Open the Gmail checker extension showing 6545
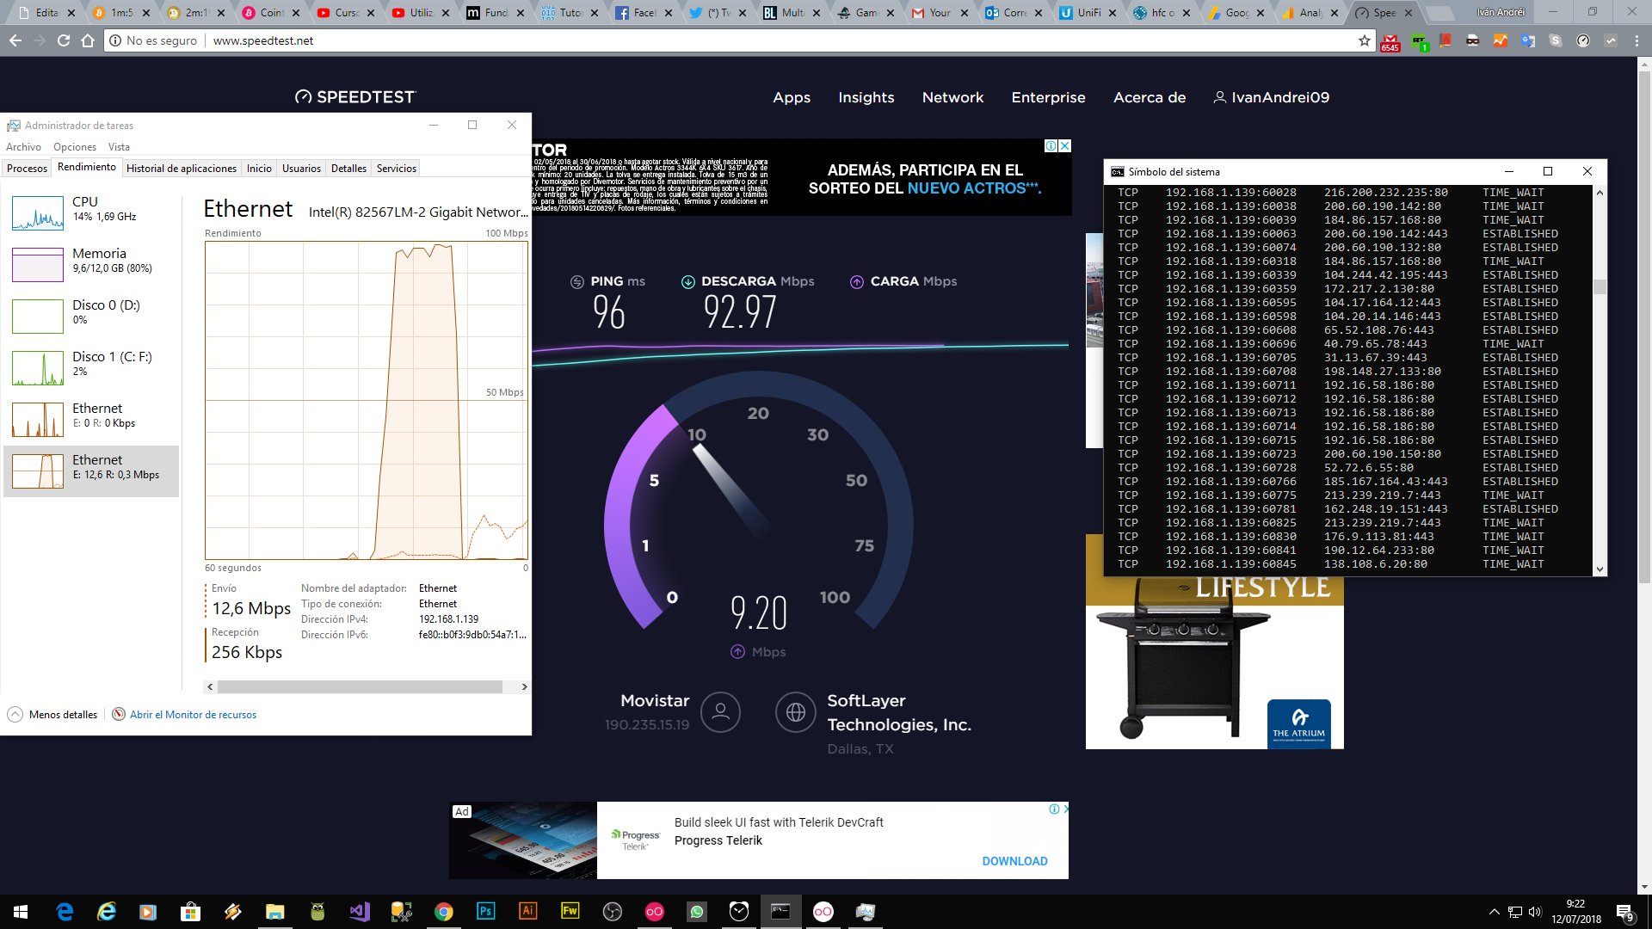This screenshot has height=929, width=1652. [x=1390, y=41]
